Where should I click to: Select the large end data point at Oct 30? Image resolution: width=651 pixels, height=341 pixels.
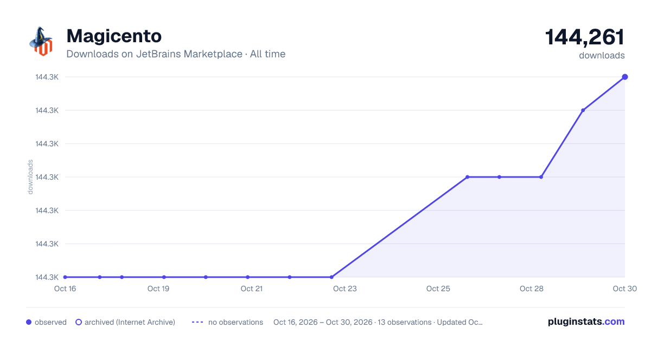click(625, 77)
